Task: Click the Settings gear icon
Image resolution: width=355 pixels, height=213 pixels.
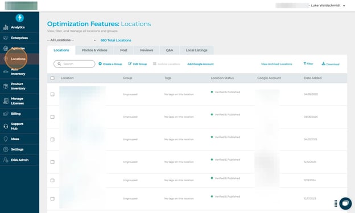Action: coord(6,149)
